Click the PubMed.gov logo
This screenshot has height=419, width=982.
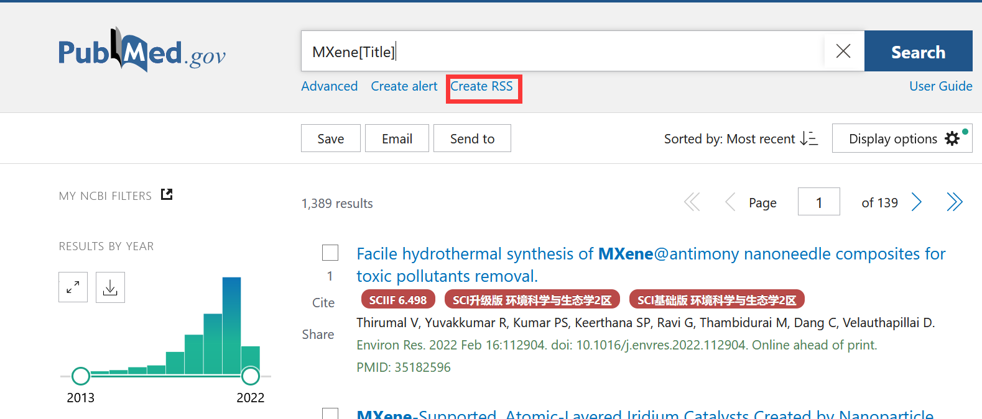(x=142, y=51)
